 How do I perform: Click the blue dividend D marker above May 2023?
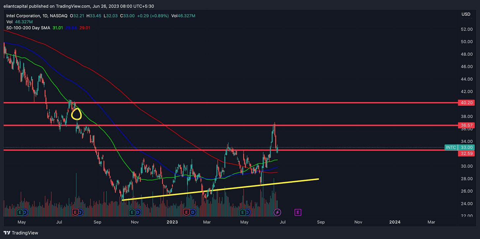[x=248, y=212]
